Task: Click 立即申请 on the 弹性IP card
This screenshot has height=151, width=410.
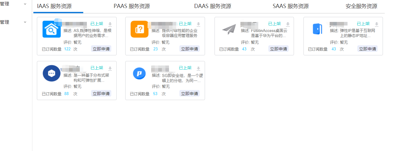Action: [367, 49]
